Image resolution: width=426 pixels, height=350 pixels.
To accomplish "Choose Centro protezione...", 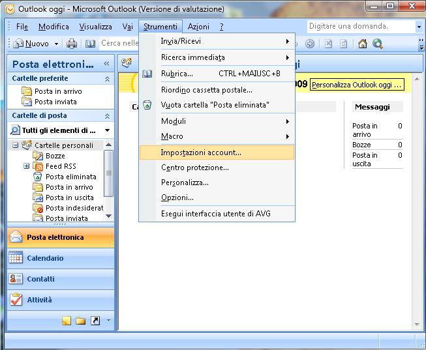I will (217, 168).
